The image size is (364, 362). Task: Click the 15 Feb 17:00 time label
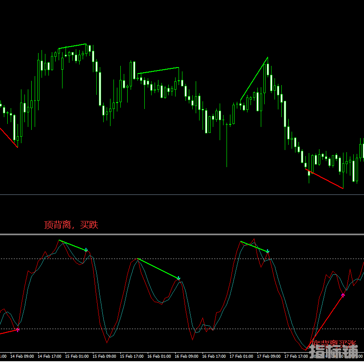pyautogui.click(x=131, y=356)
